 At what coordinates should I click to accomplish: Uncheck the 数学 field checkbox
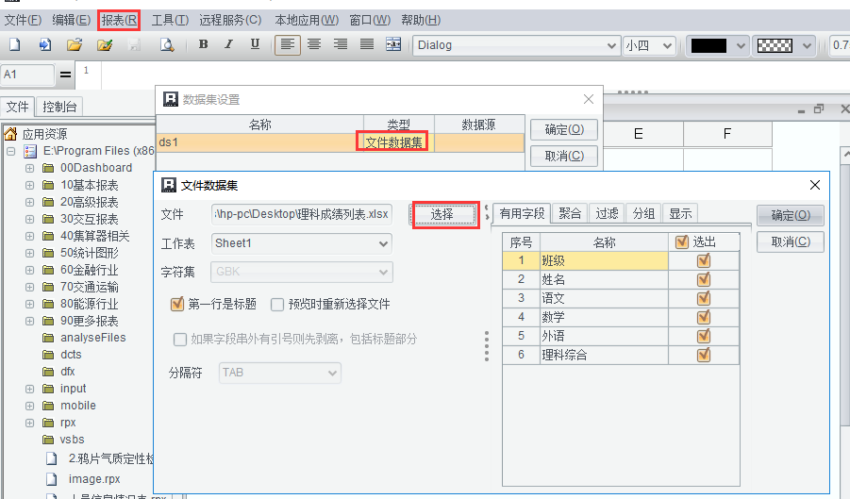(x=704, y=317)
